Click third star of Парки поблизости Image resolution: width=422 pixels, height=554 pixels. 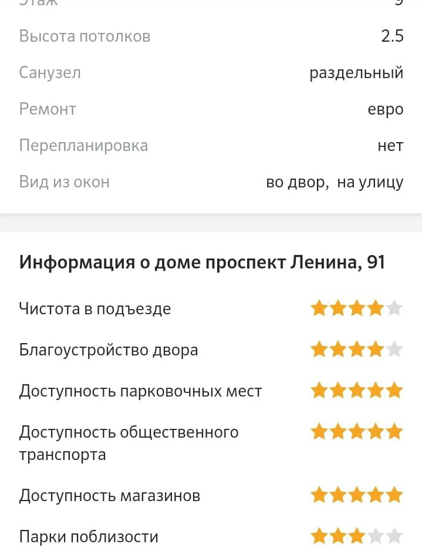(357, 536)
